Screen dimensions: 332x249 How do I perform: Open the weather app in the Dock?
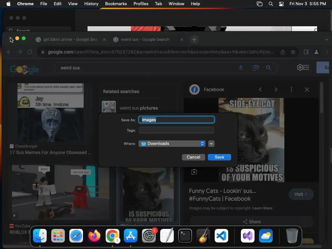click(266, 236)
